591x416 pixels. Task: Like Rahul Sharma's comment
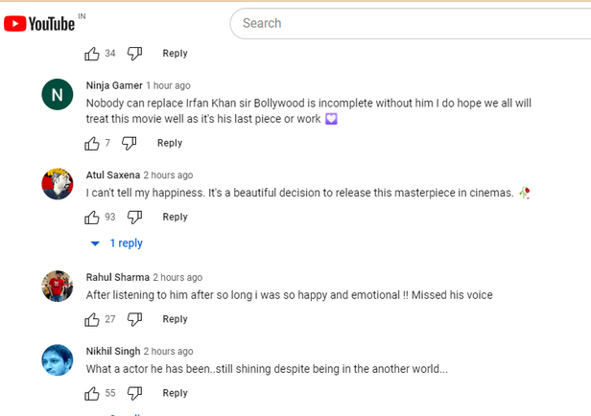92,319
